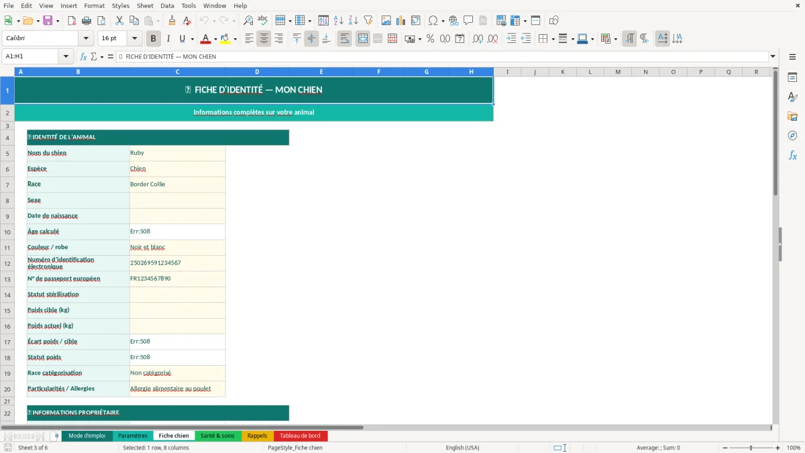The height and width of the screenshot is (453, 805).
Task: Select cell containing Border Collie
Action: [x=177, y=185]
